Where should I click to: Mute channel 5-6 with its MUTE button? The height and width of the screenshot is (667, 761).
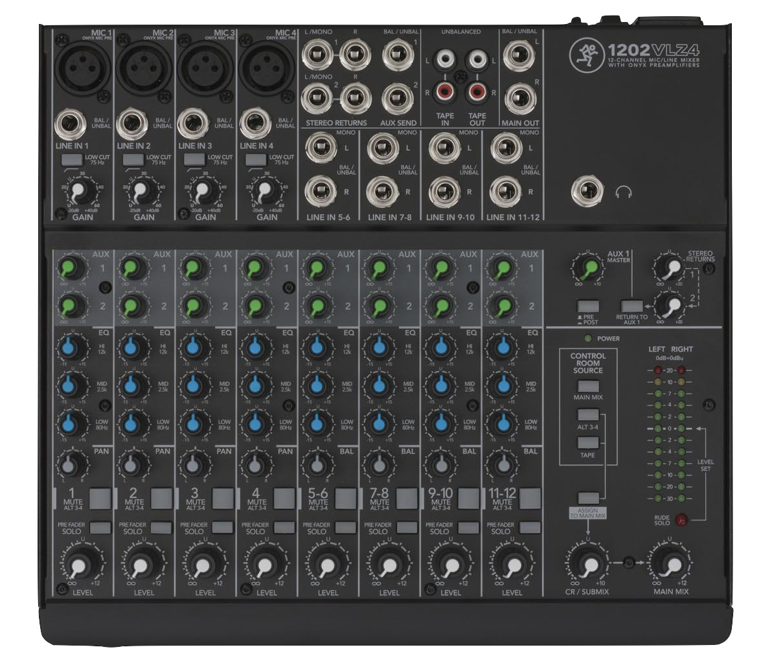point(346,498)
